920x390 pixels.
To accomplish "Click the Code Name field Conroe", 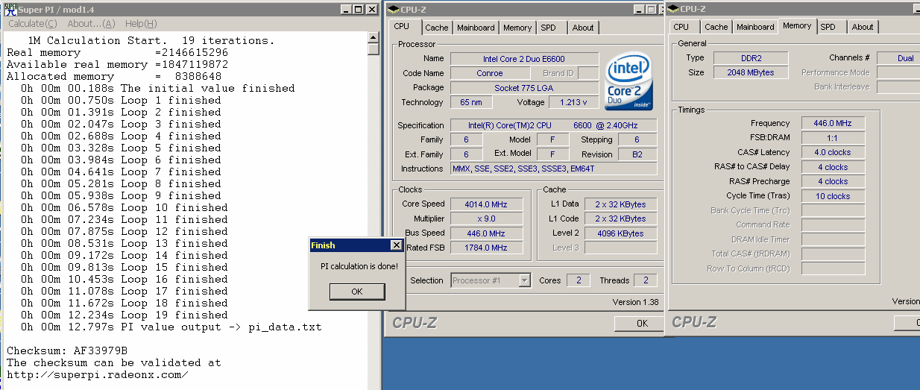I will point(489,73).
